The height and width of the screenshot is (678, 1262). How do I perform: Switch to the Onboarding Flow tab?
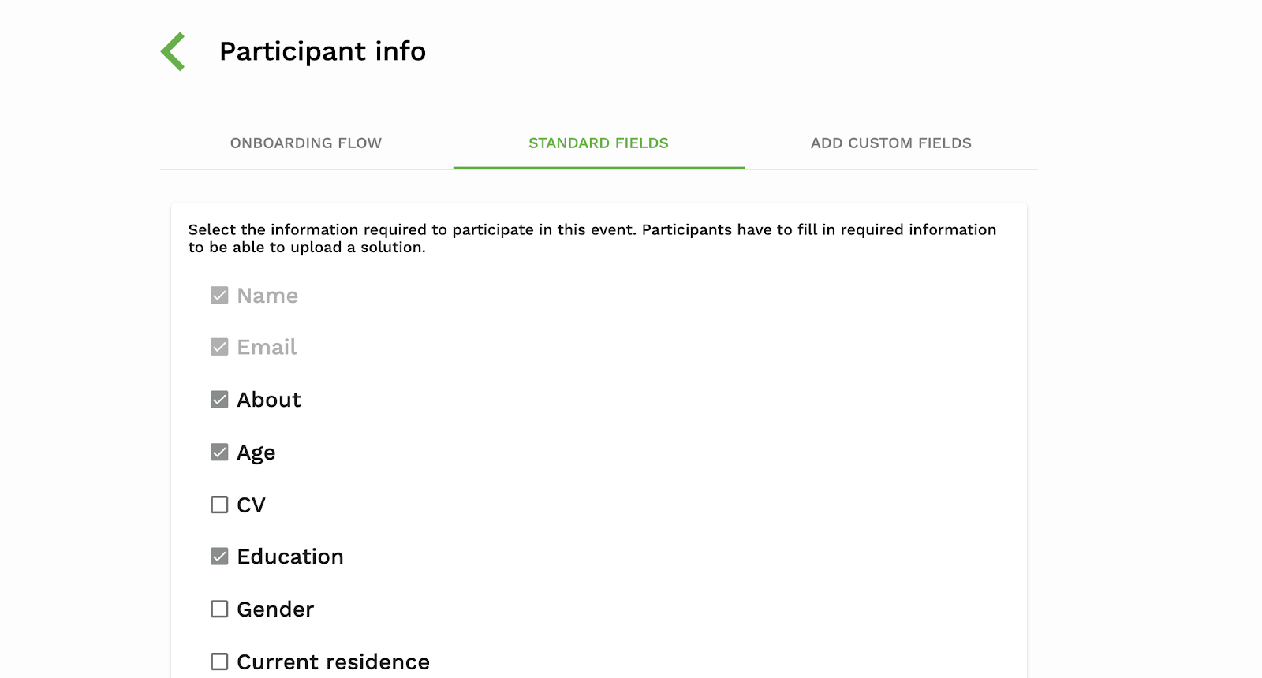(x=306, y=143)
